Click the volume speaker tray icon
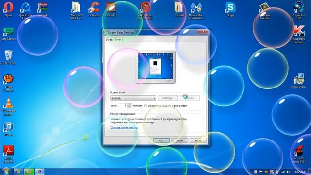 pyautogui.click(x=288, y=172)
